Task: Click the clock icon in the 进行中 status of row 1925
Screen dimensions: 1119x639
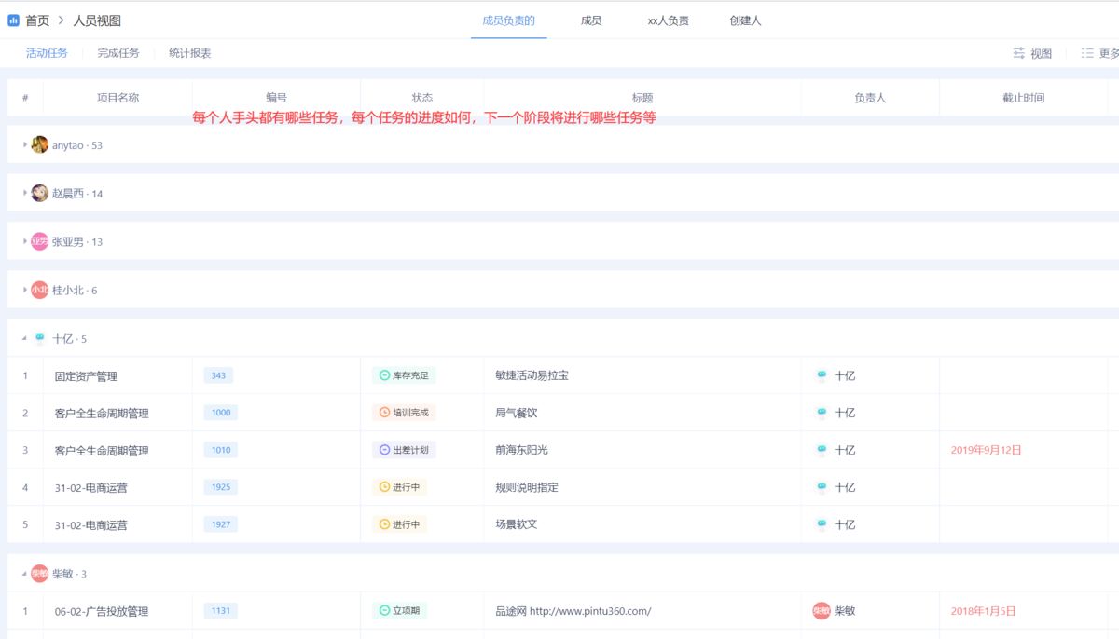Action: [384, 487]
